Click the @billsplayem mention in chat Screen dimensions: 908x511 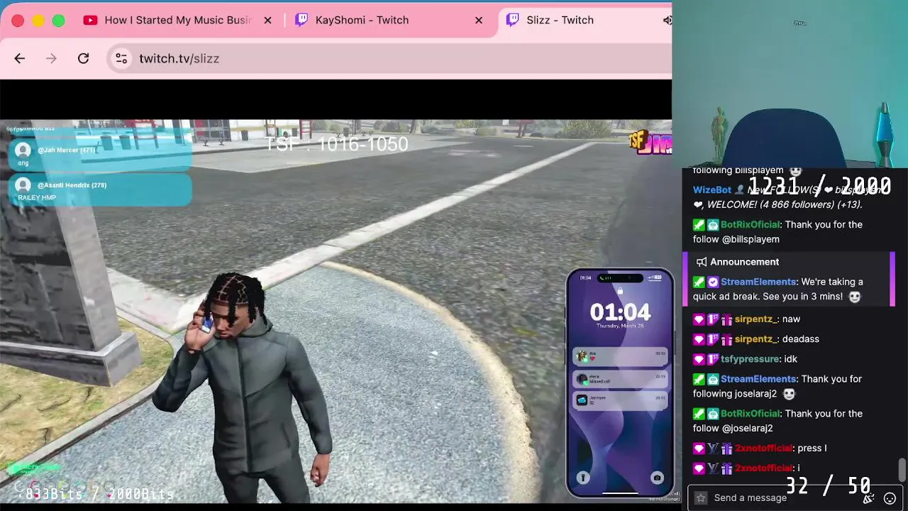751,239
